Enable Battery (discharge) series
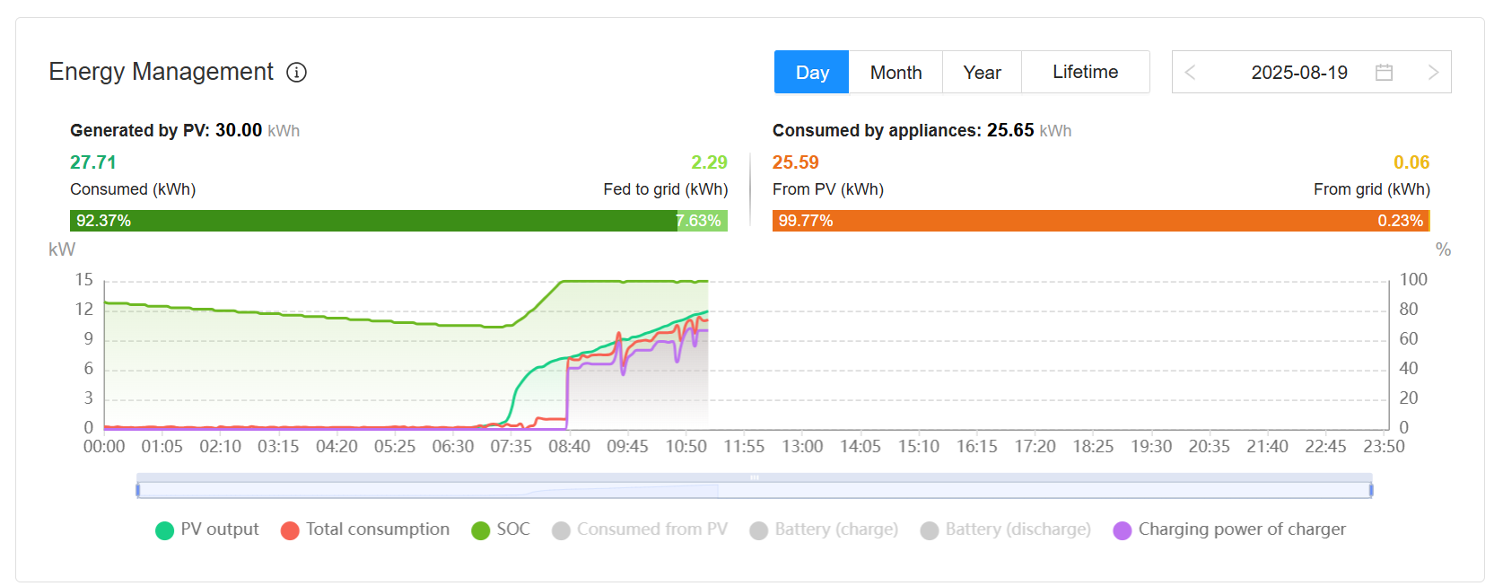 (1005, 529)
